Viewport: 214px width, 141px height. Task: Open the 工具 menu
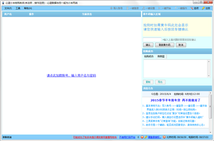pos(18,8)
